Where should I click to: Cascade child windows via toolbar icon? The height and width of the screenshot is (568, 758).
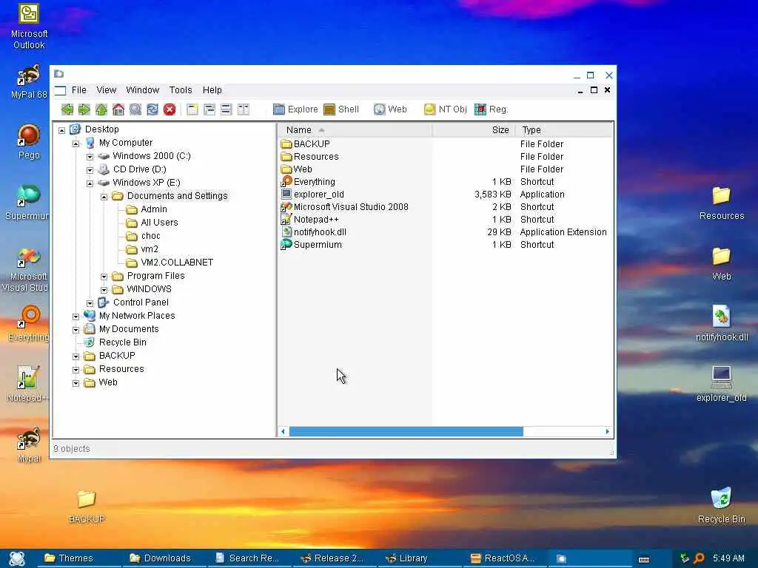209,109
